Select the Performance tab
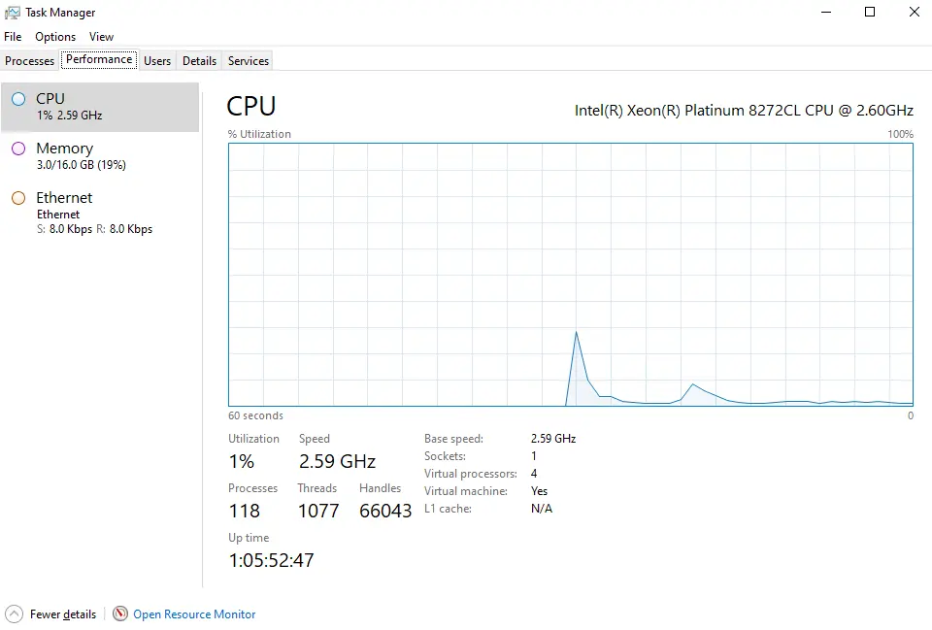This screenshot has height=630, width=932. 99,59
